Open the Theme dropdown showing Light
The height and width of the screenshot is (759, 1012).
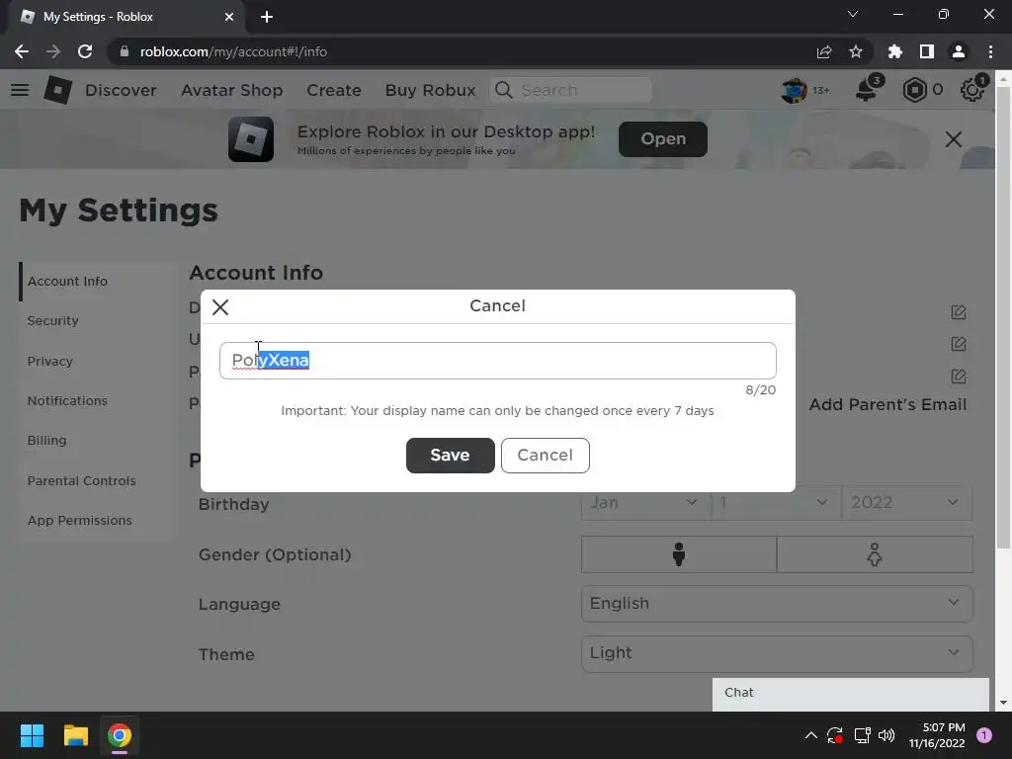[x=777, y=654]
